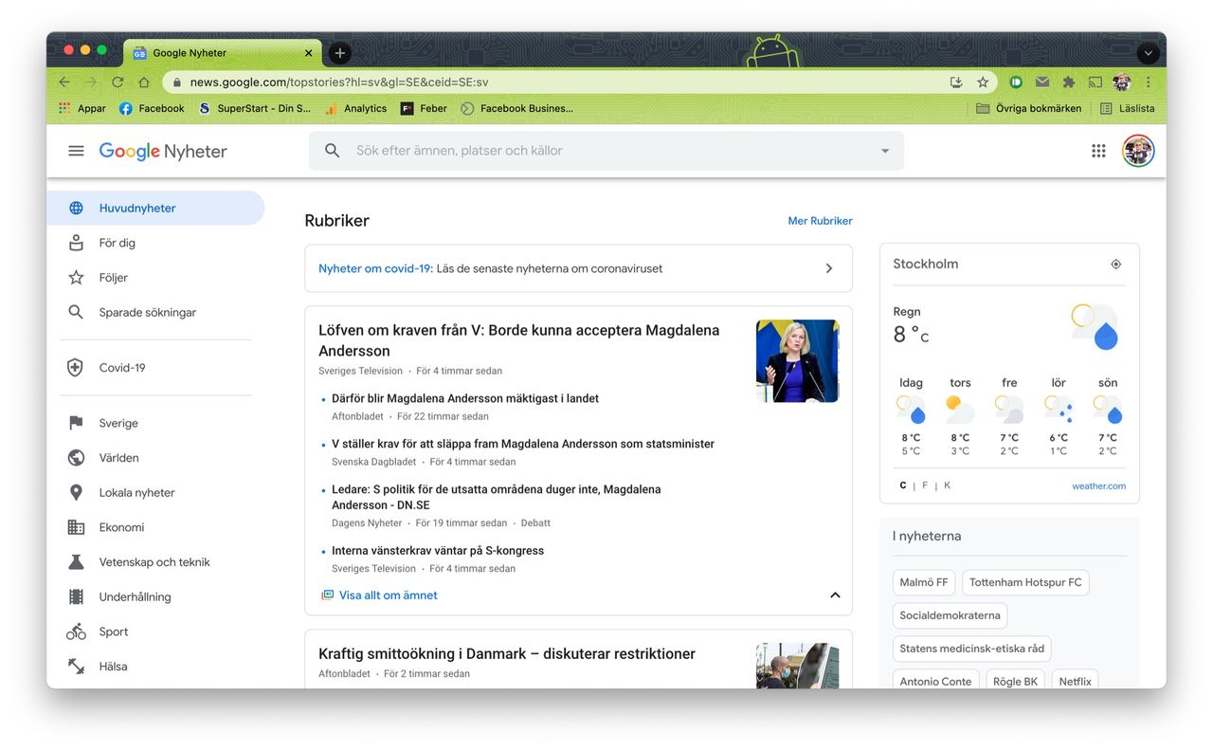Open the Google apps launcher grid
This screenshot has height=750, width=1213.
click(x=1097, y=150)
